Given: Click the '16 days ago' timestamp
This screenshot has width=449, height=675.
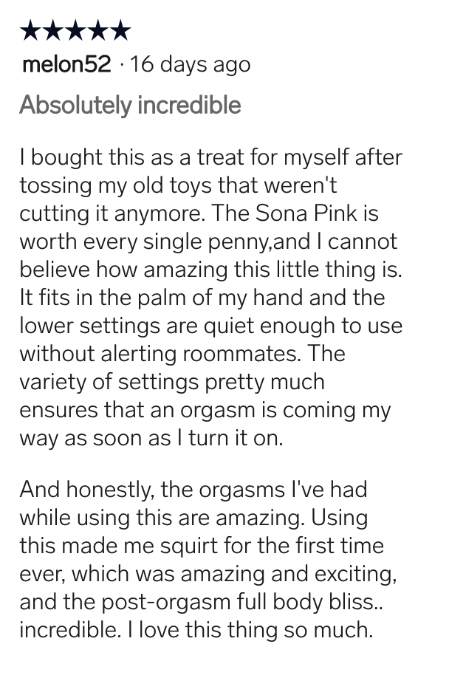Looking at the screenshot, I should coord(190,65).
